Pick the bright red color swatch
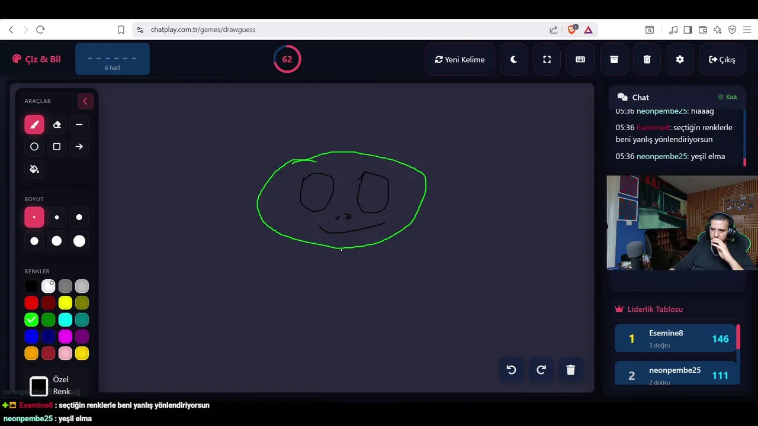This screenshot has width=758, height=426. tap(31, 303)
